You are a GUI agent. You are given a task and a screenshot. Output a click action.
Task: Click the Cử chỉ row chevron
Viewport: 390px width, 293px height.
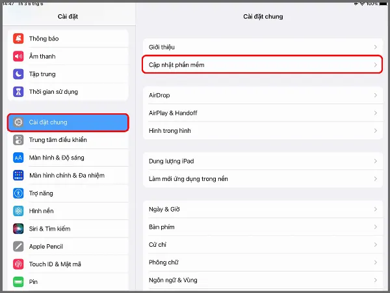375,245
